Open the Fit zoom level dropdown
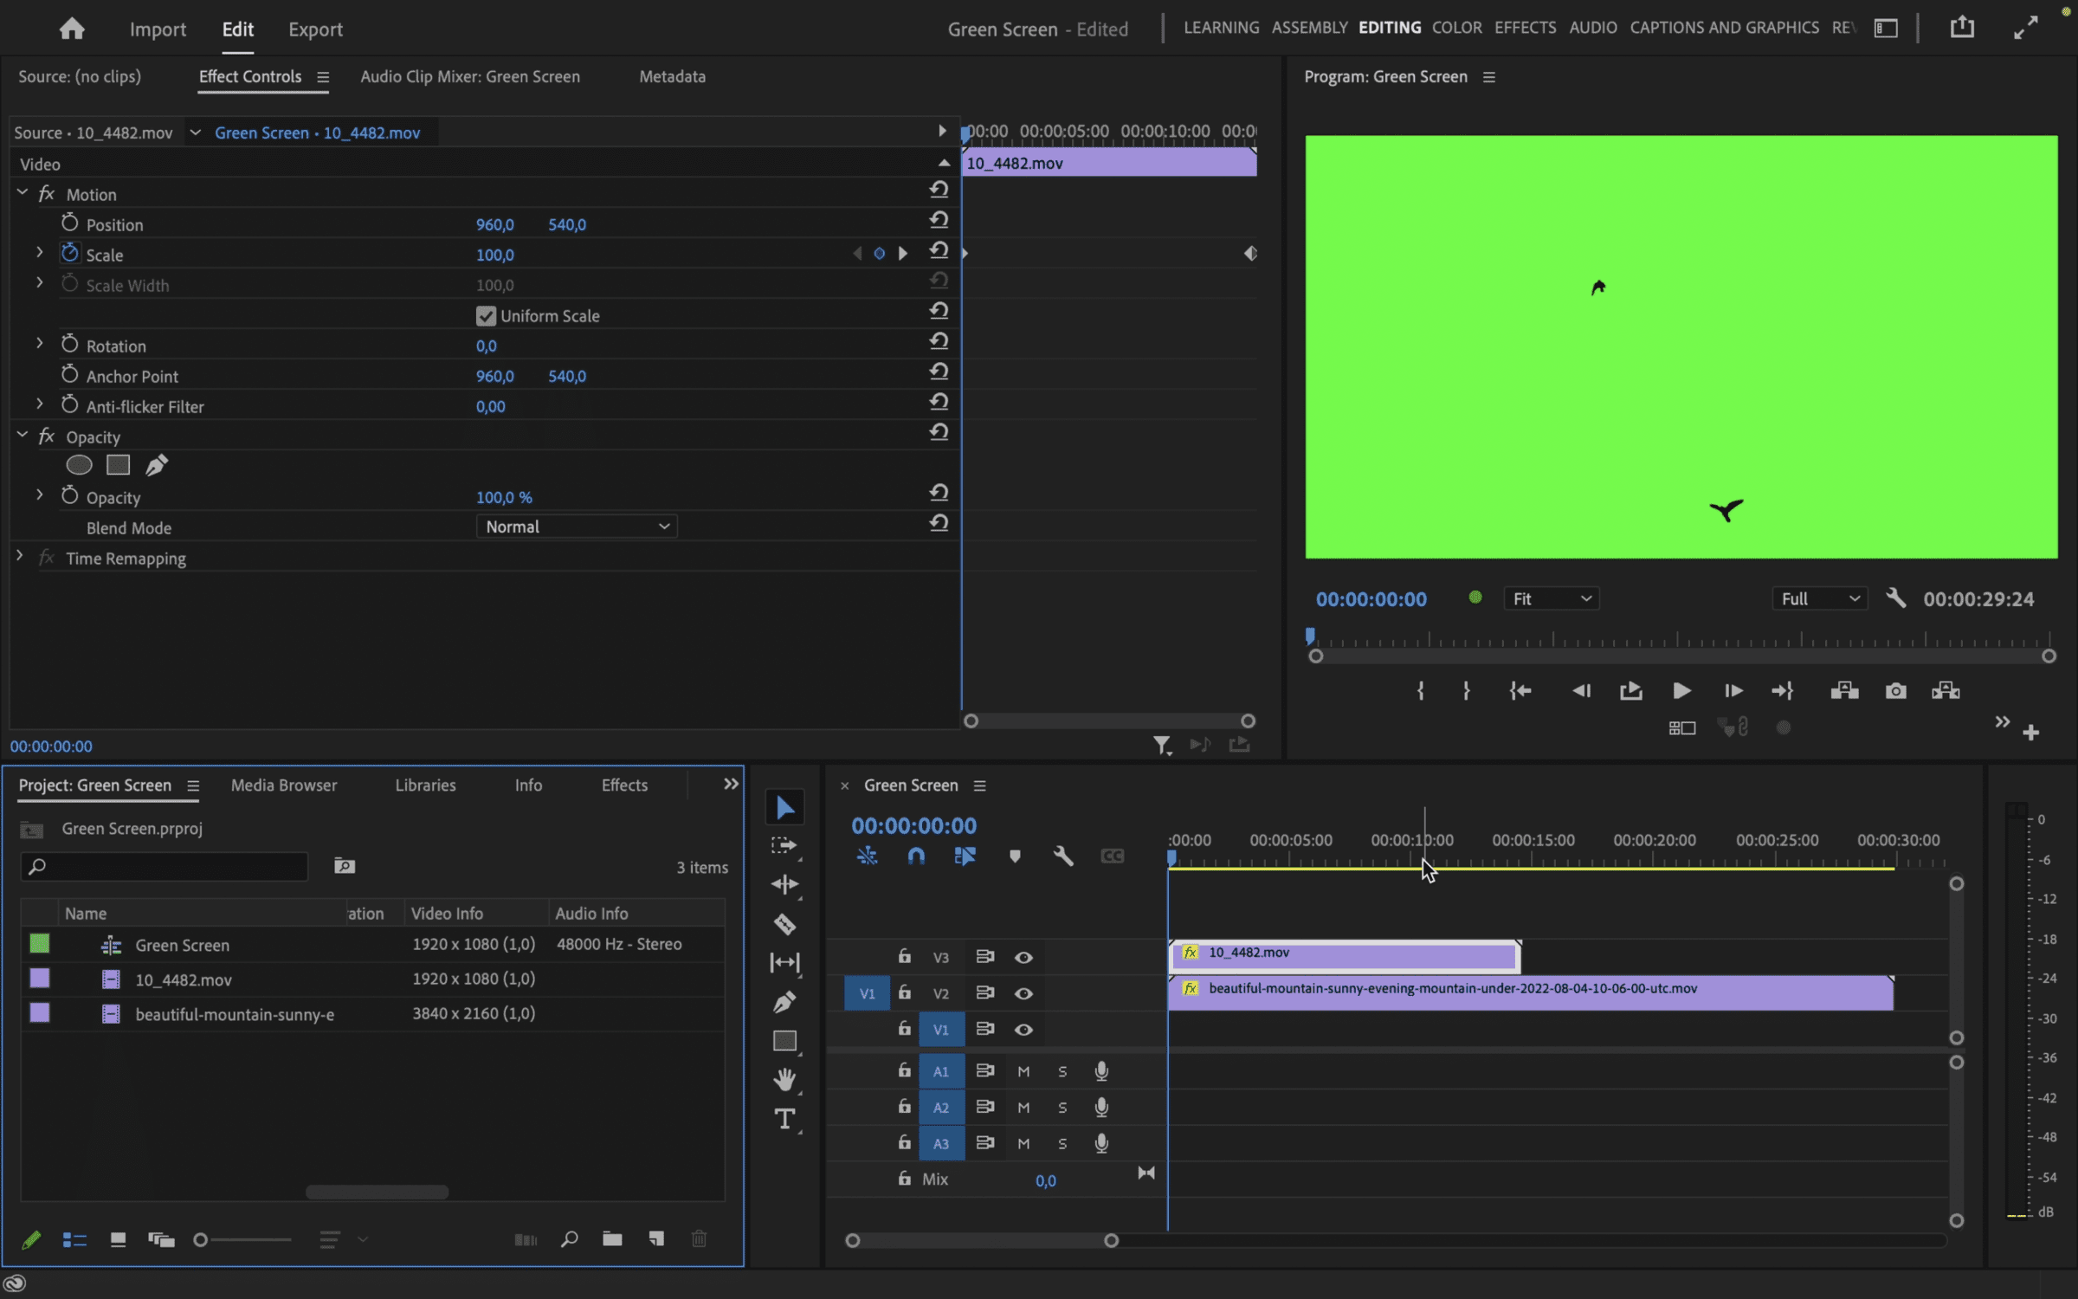 coord(1551,598)
